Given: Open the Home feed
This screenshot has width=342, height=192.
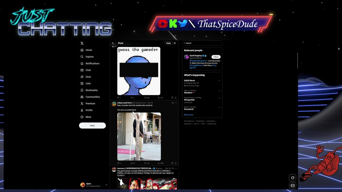Looking at the screenshot, I should [86, 50].
